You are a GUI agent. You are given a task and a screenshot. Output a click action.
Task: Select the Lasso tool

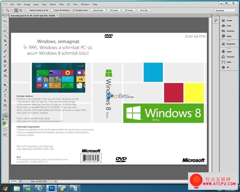pyautogui.click(x=5, y=31)
